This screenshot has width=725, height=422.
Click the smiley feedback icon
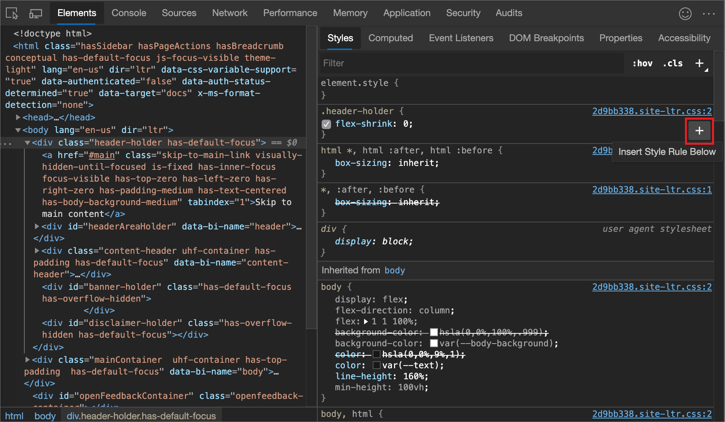coord(685,14)
